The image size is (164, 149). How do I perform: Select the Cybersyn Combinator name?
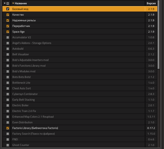coord(25,94)
